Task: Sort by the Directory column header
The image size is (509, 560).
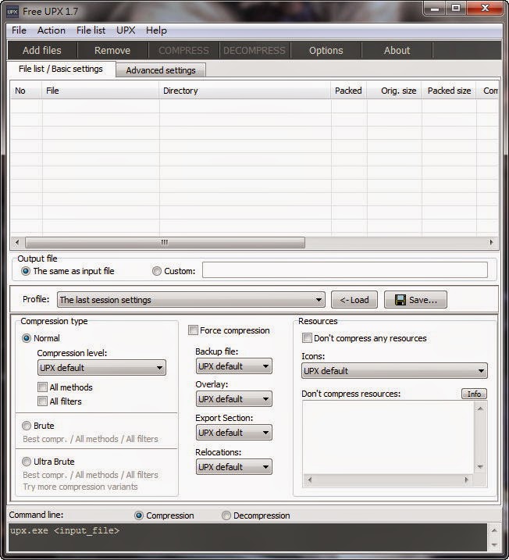Action: click(245, 91)
